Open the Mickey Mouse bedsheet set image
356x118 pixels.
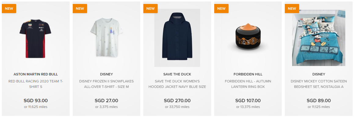[318, 38]
